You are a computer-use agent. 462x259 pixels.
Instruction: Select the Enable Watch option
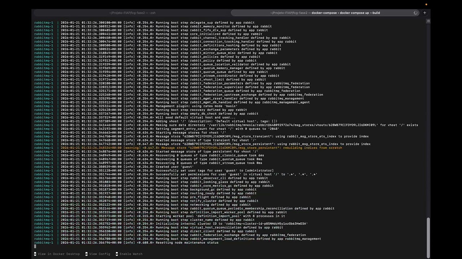(x=131, y=254)
